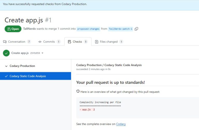Click the green commit status check icon
This screenshot has width=199, height=130.
click(x=6, y=53)
